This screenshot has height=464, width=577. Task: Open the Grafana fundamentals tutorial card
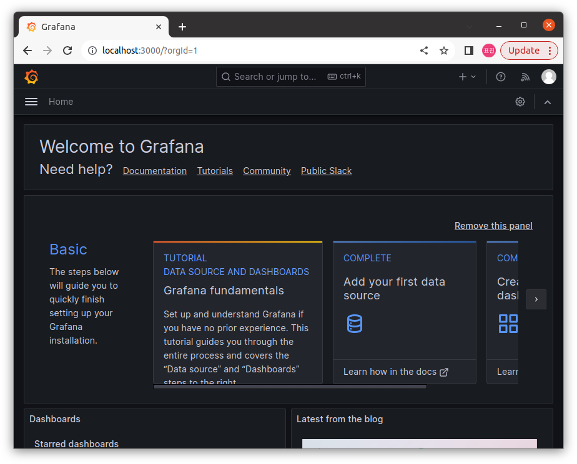pos(238,312)
